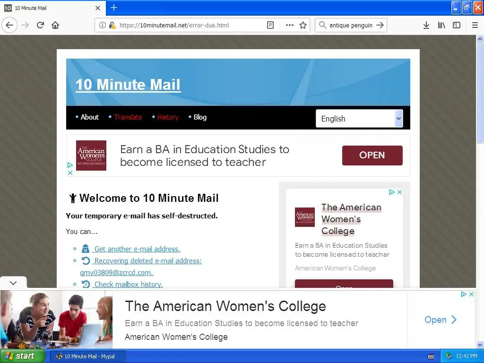The width and height of the screenshot is (484, 363).
Task: Open the Translate menu item
Action: [x=128, y=117]
